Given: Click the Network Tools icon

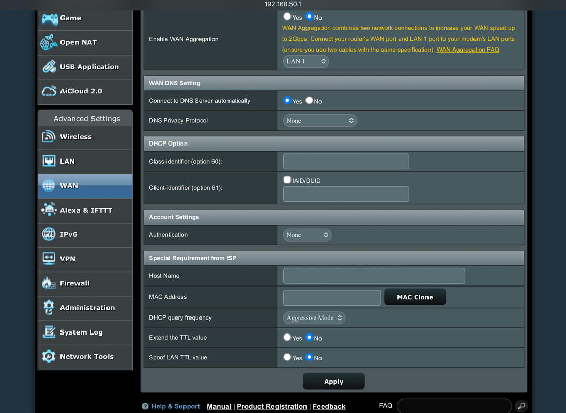Looking at the screenshot, I should pos(49,356).
